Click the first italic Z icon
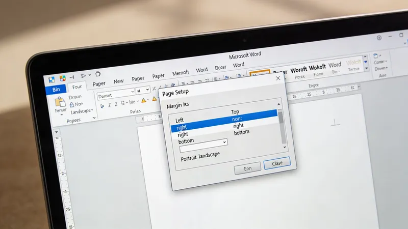The width and height of the screenshot is (408, 229). (109, 105)
